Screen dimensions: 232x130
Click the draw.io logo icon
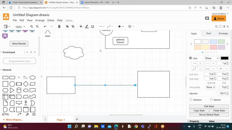[x=6, y=17]
